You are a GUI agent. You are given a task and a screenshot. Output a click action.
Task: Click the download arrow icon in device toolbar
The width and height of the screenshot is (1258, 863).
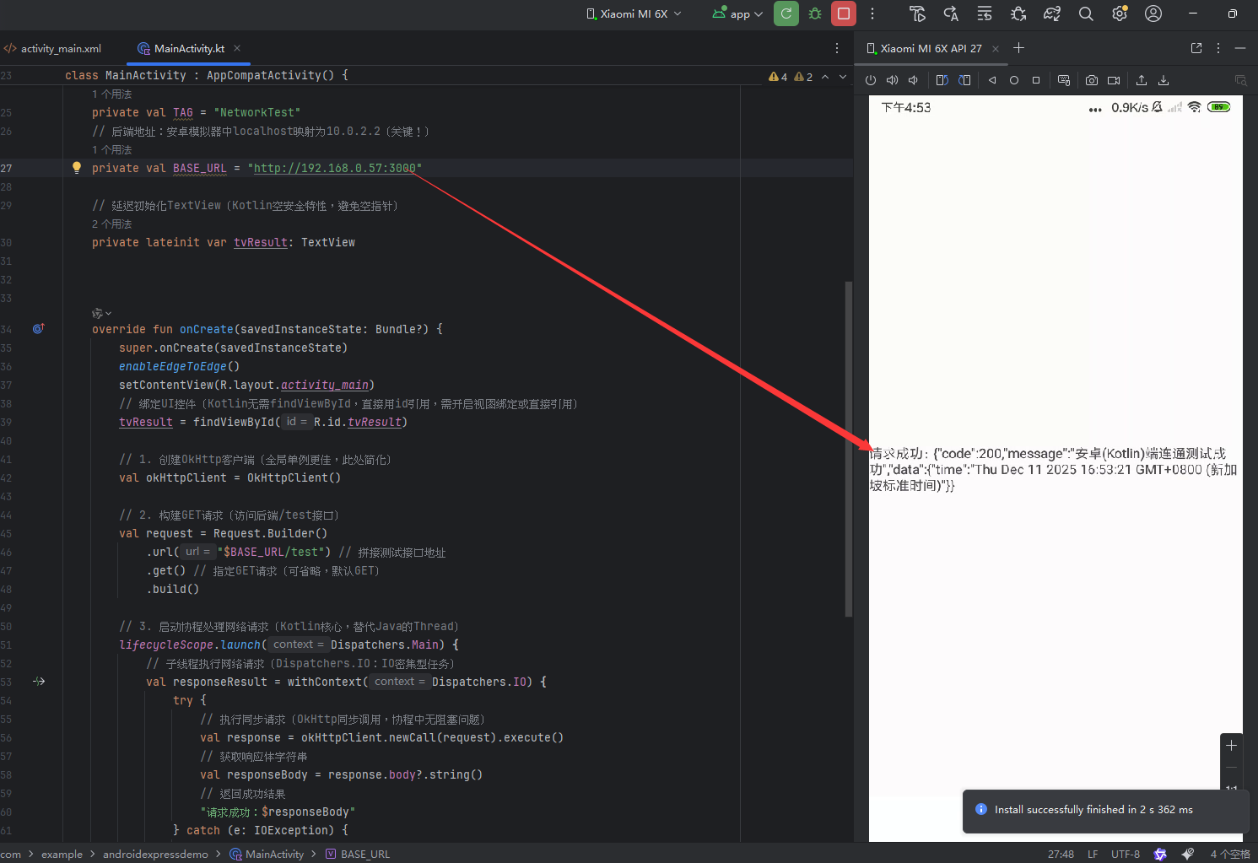tap(1164, 80)
